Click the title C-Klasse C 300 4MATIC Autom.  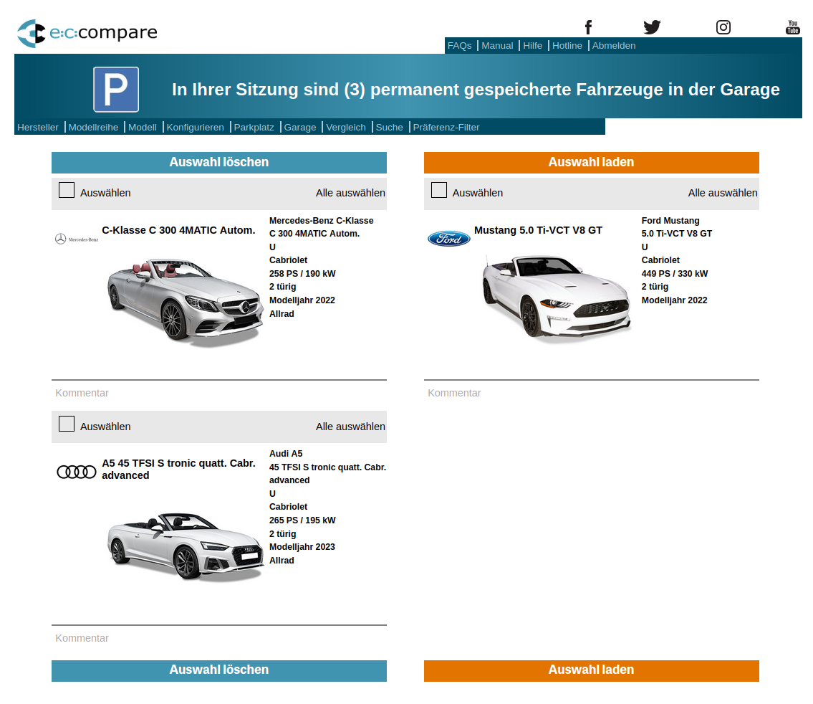tap(178, 230)
